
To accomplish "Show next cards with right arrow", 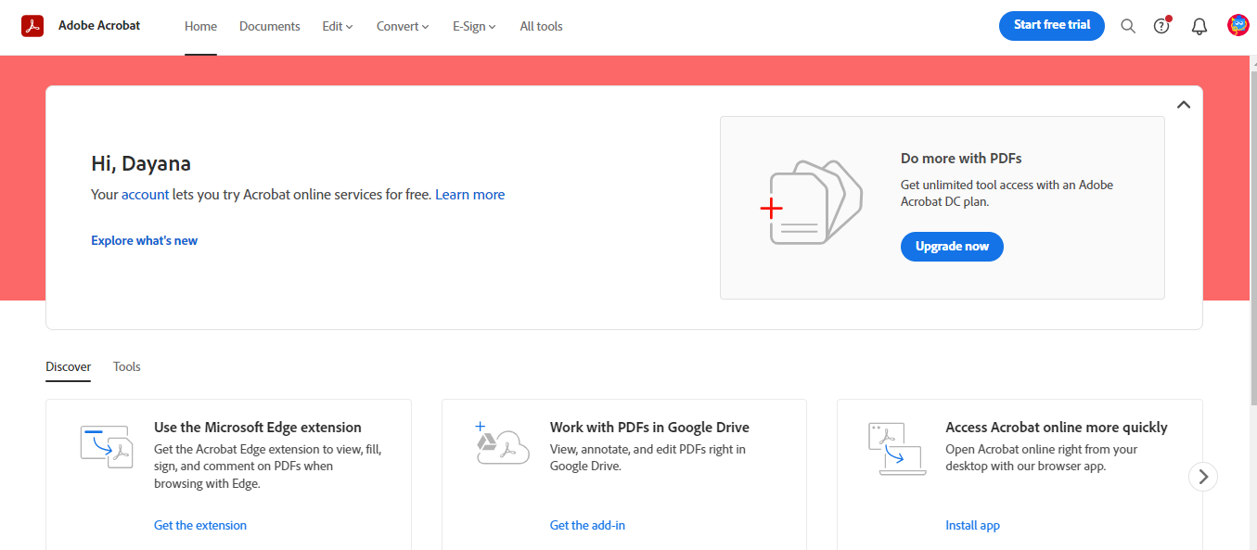I will pos(1203,477).
